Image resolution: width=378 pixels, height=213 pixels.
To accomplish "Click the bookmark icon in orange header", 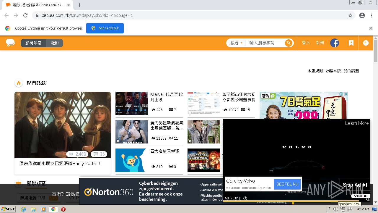I will pyautogui.click(x=351, y=43).
